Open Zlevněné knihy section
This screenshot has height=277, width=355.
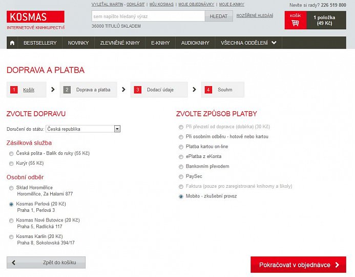point(120,43)
